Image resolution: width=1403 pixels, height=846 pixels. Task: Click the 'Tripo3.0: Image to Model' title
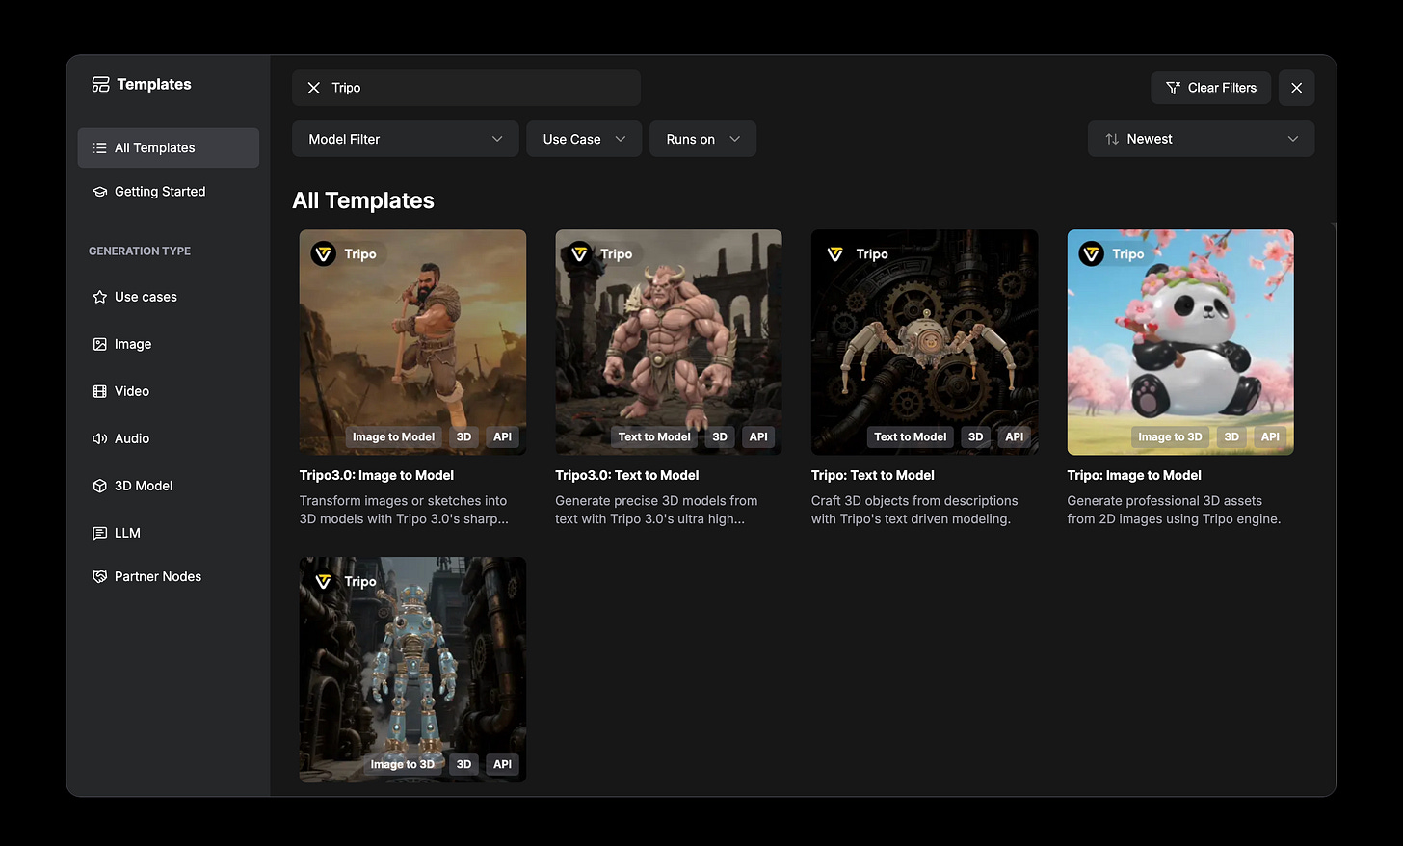377,476
